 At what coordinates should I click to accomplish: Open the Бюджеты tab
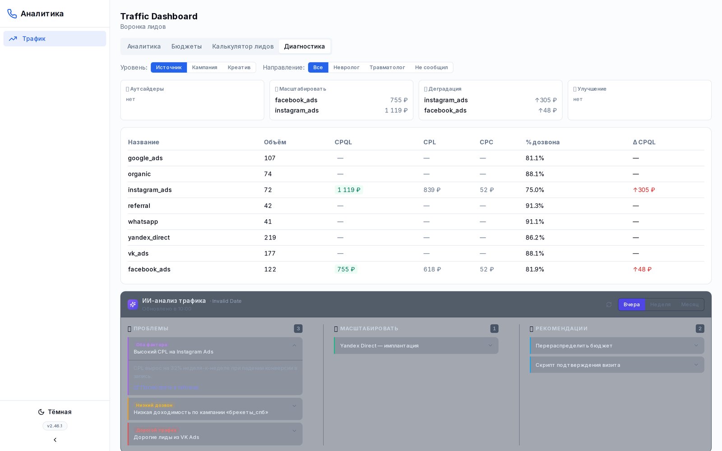(186, 46)
